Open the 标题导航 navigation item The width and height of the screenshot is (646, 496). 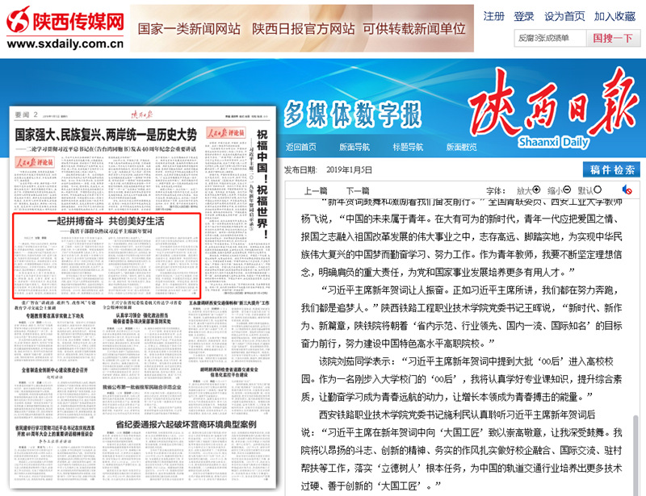click(x=408, y=147)
